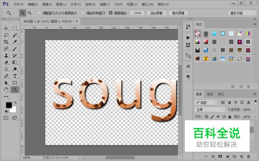Viewport: 259px width, 161px height.
Task: Select the Rectangular Marquee tool
Action: [x=15, y=28]
